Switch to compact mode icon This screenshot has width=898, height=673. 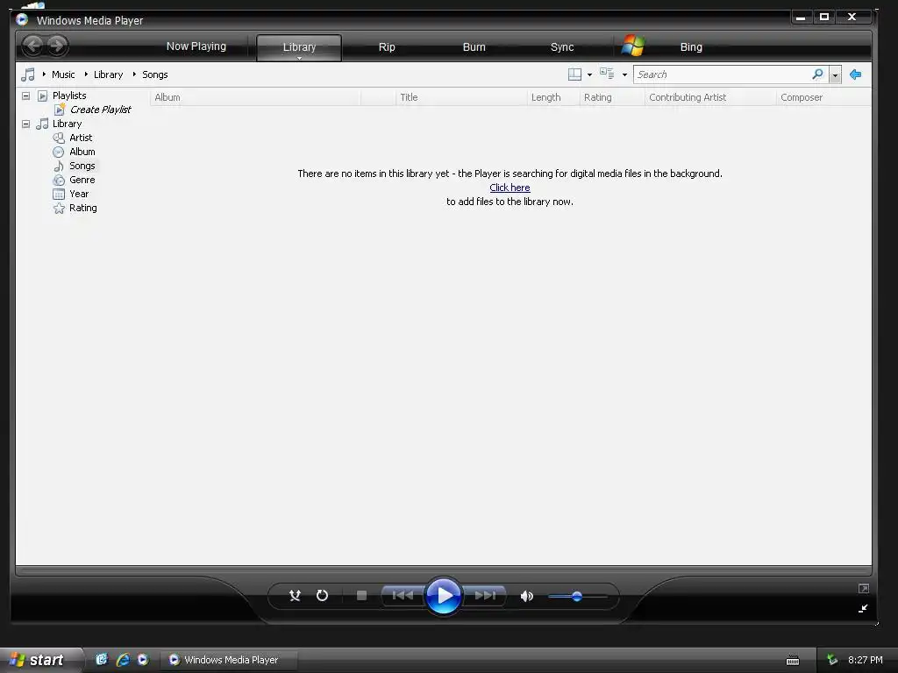pyautogui.click(x=864, y=608)
